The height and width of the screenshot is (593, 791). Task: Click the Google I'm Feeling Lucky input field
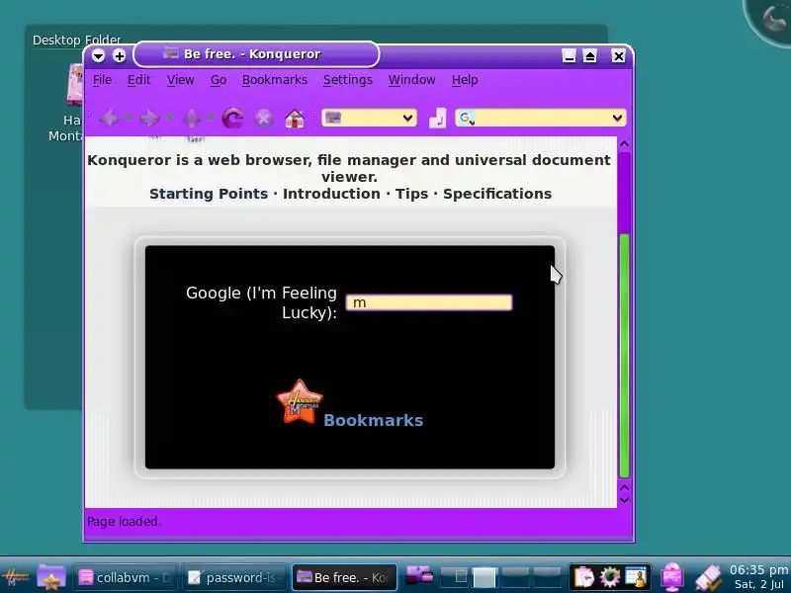pyautogui.click(x=429, y=302)
